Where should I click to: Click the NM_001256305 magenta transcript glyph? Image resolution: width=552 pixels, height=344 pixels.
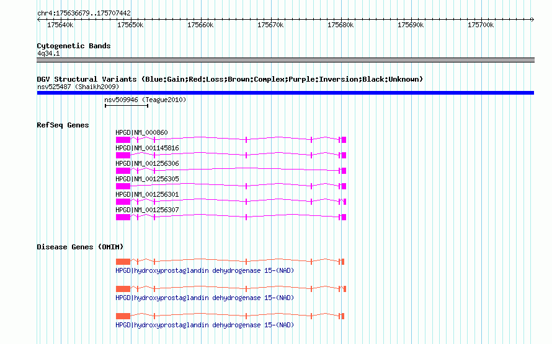tap(231, 186)
